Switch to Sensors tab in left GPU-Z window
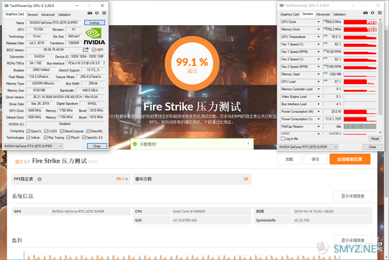 point(33,15)
